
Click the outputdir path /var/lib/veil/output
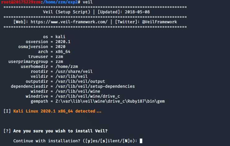pyautogui.click(x=80, y=82)
